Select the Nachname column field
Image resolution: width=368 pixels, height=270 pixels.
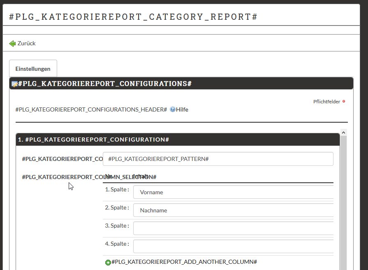(x=233, y=210)
